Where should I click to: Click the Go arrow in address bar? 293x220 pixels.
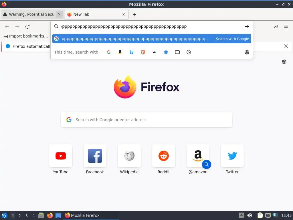247,27
